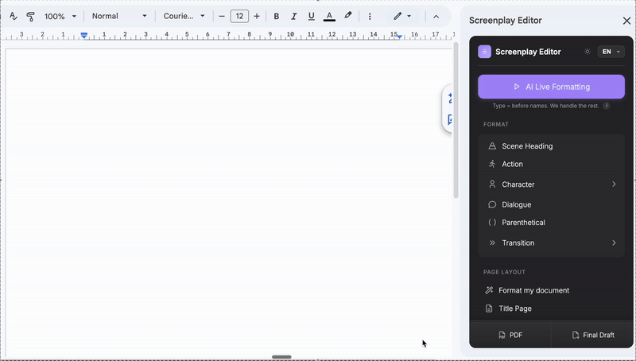Open the three-dot more options menu

[370, 16]
